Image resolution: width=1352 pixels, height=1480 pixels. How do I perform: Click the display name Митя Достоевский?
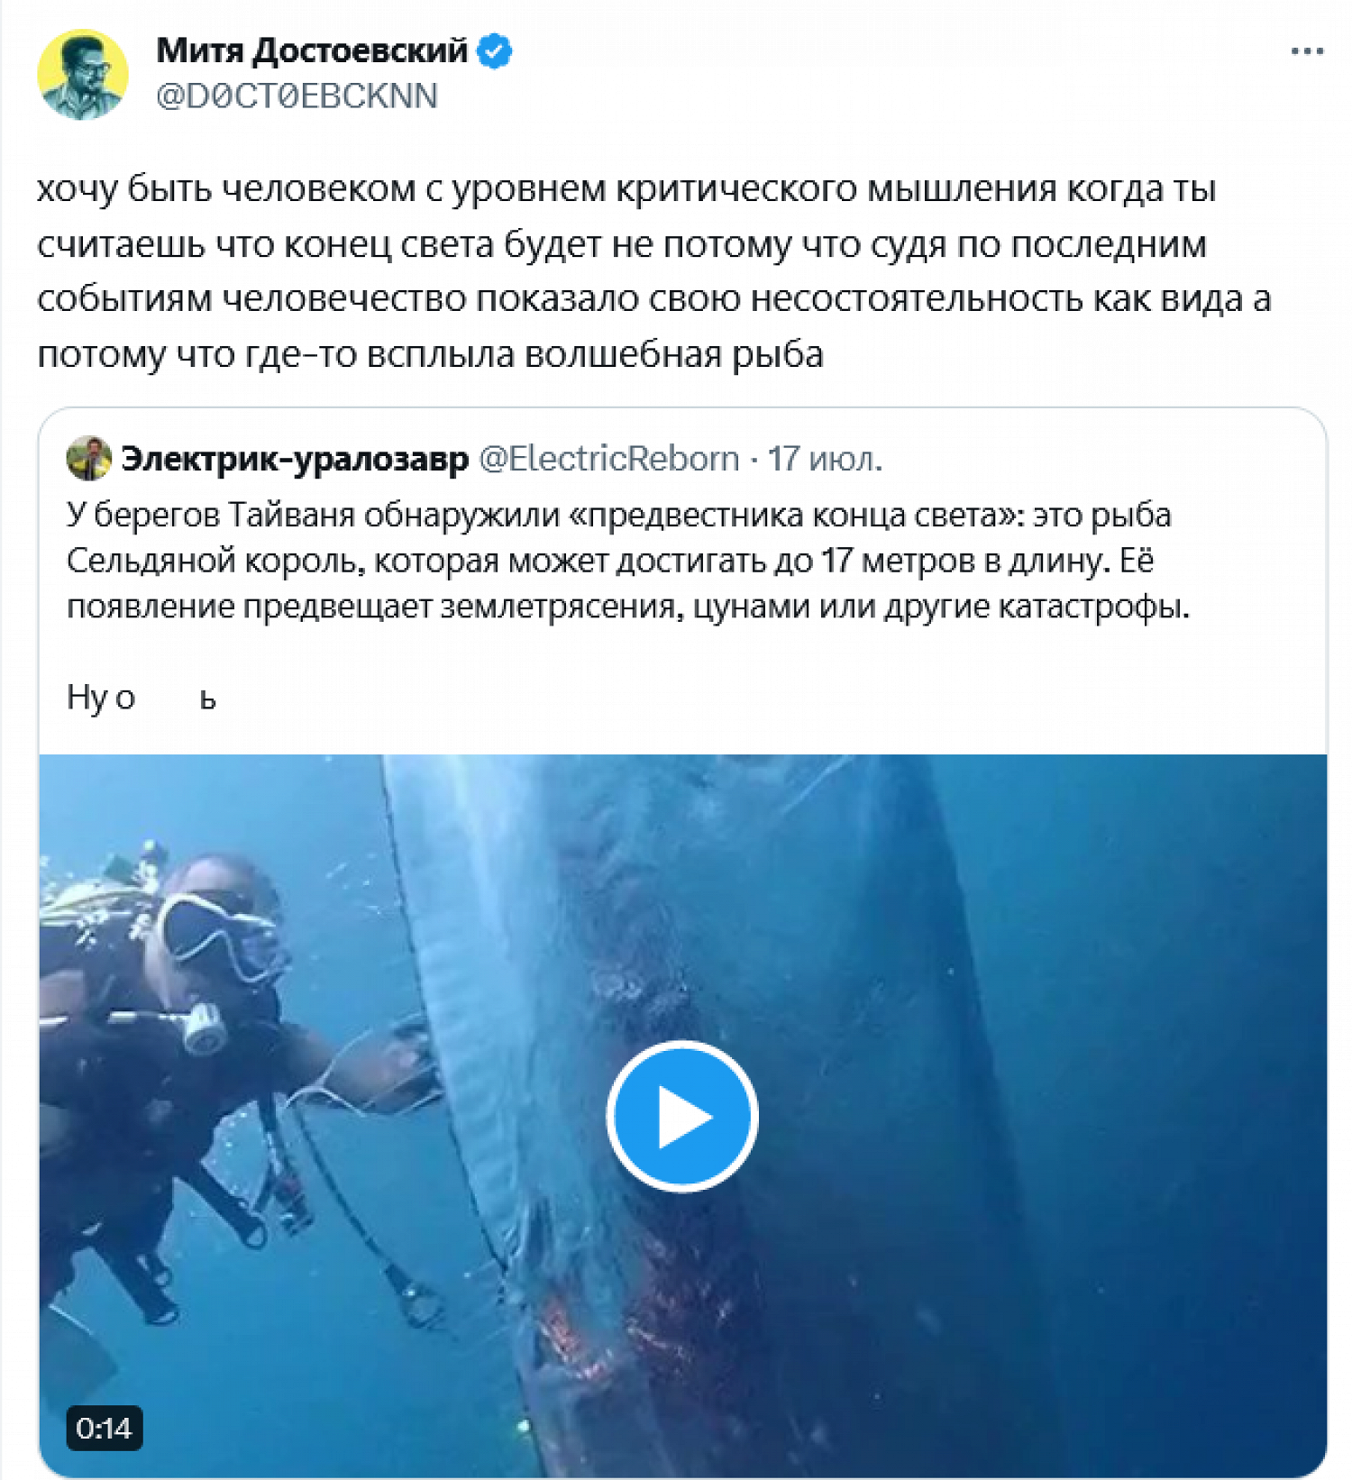(312, 50)
